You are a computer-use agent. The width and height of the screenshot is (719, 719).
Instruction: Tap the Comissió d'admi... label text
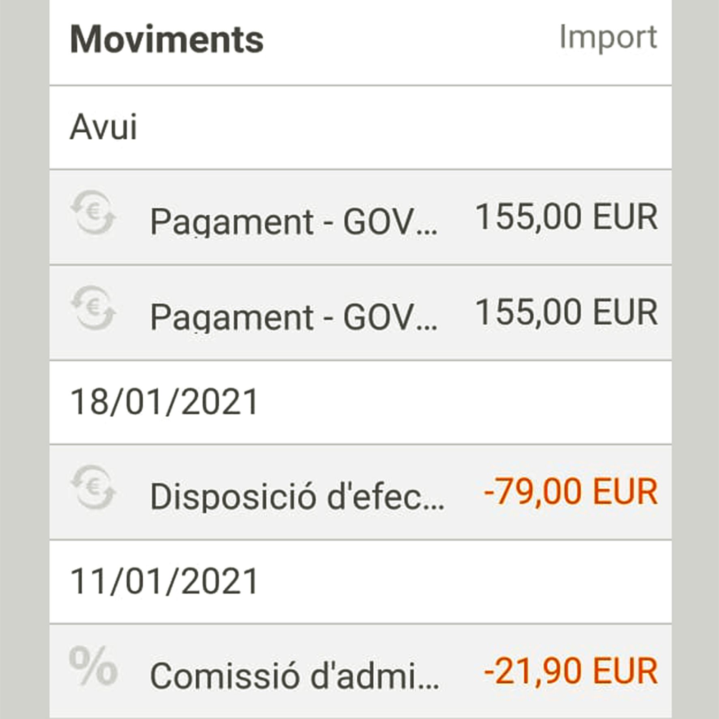[295, 676]
